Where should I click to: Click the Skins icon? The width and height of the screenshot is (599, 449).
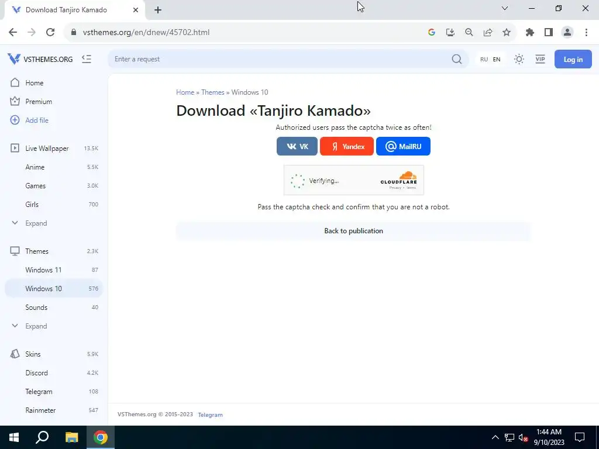pyautogui.click(x=15, y=354)
